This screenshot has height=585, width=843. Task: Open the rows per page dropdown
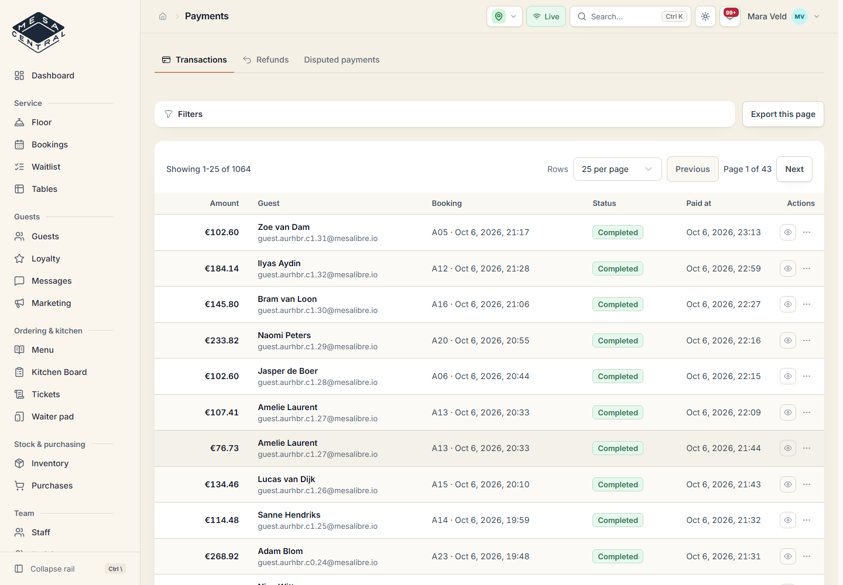618,169
